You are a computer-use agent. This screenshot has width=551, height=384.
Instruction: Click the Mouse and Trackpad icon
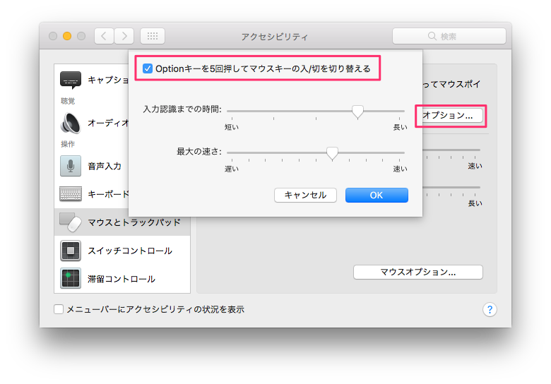(x=70, y=222)
